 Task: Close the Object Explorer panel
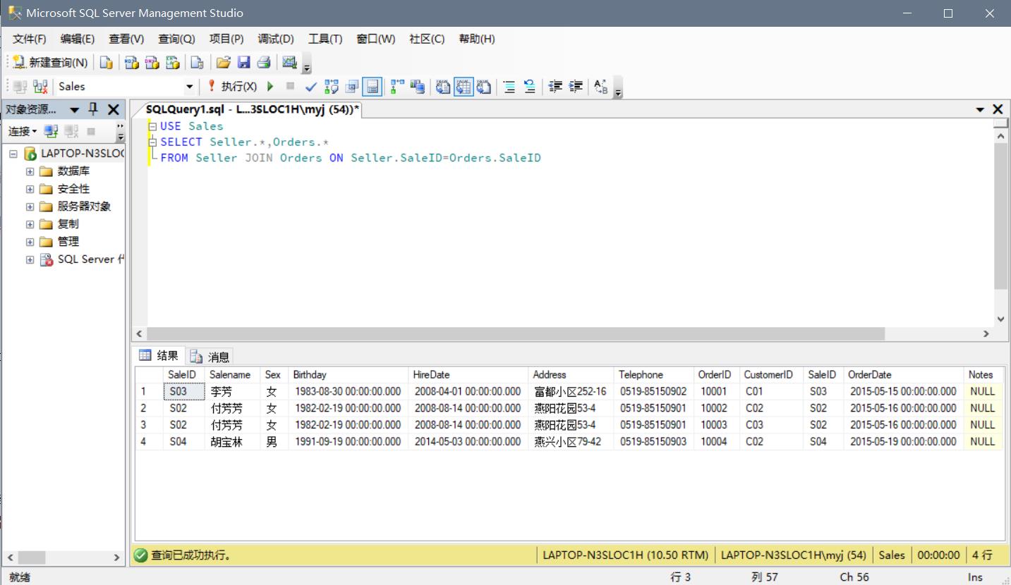113,109
